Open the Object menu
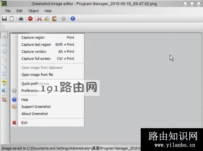Image resolution: width=203 pixels, height=151 pixels. coord(34,11)
